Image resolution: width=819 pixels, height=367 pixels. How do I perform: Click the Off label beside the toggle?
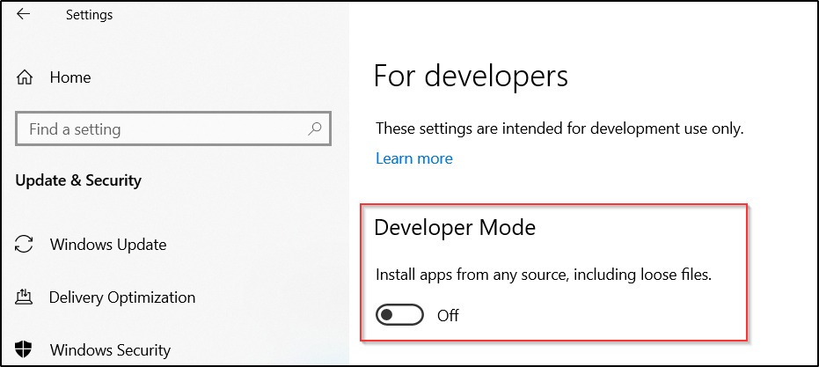(448, 315)
